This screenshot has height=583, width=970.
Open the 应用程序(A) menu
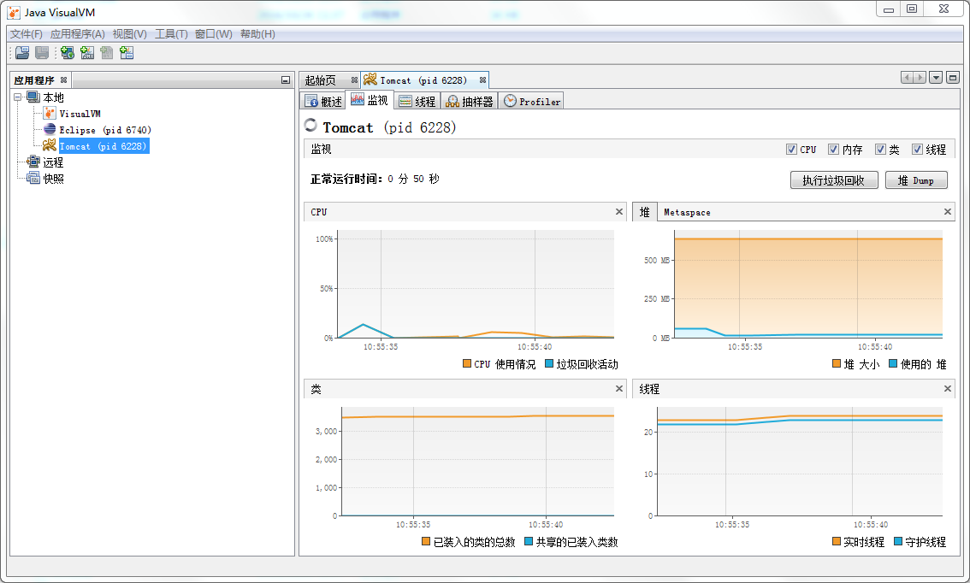point(77,34)
